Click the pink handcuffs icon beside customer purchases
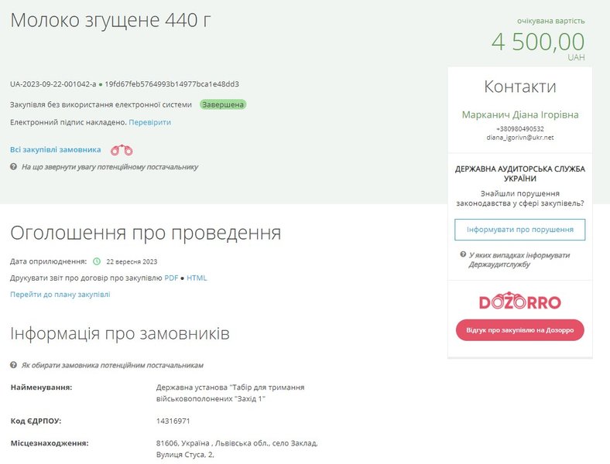 tap(122, 150)
